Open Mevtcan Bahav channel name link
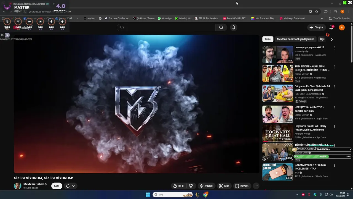This screenshot has height=199, width=353. 34,184
